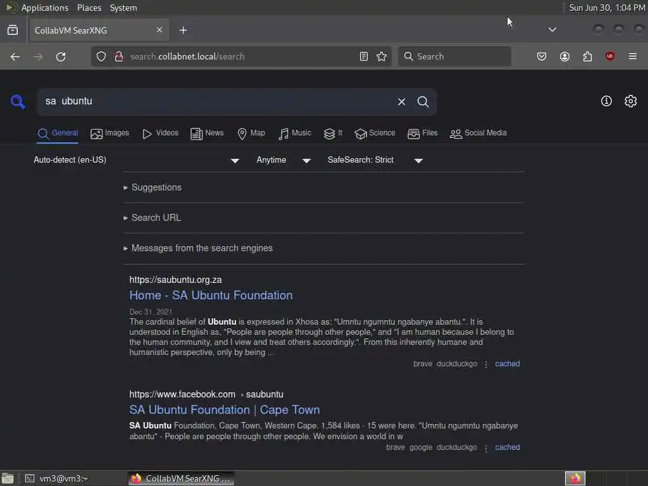Clear the search query with the X icon
This screenshot has height=486, width=648.
pyautogui.click(x=401, y=102)
